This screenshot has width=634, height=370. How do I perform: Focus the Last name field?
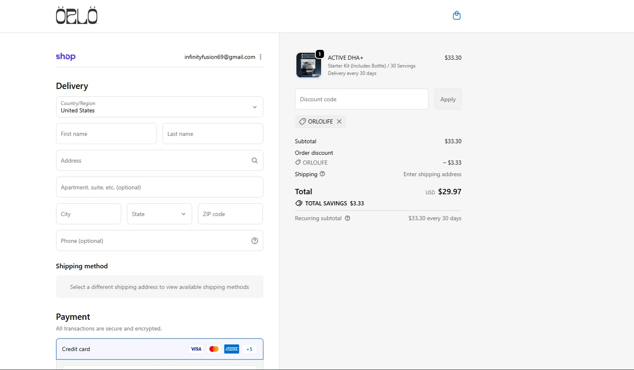213,134
